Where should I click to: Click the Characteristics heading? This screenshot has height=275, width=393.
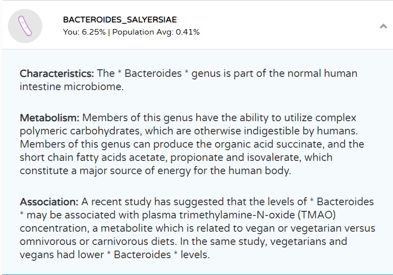click(x=57, y=73)
